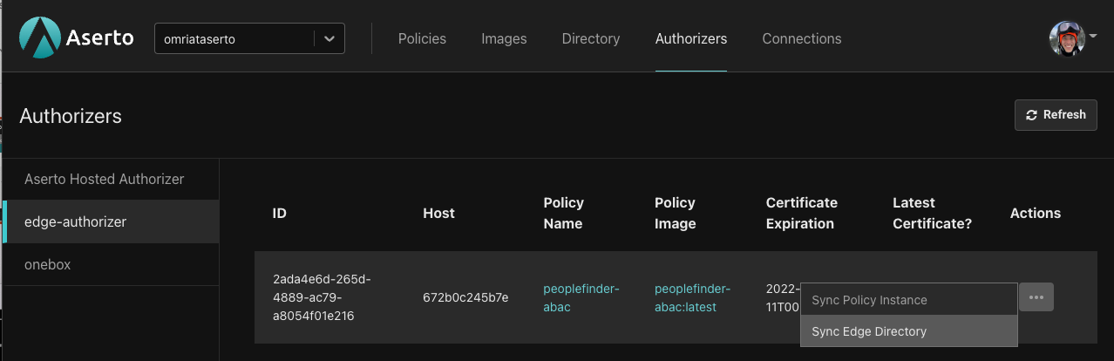Click the ID column header
Viewport: 1114px width, 361px height.
(x=279, y=213)
